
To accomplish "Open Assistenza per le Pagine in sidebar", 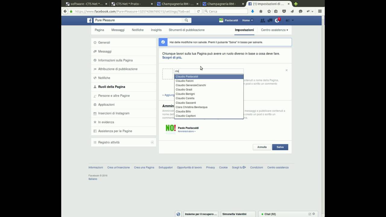I will [x=124, y=131].
